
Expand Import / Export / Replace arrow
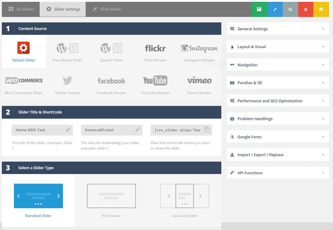(x=323, y=154)
